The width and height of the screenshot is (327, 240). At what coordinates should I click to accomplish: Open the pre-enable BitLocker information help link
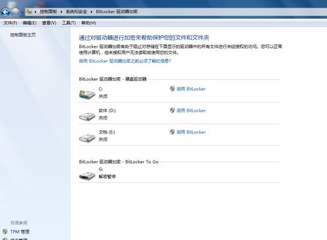click(x=125, y=61)
